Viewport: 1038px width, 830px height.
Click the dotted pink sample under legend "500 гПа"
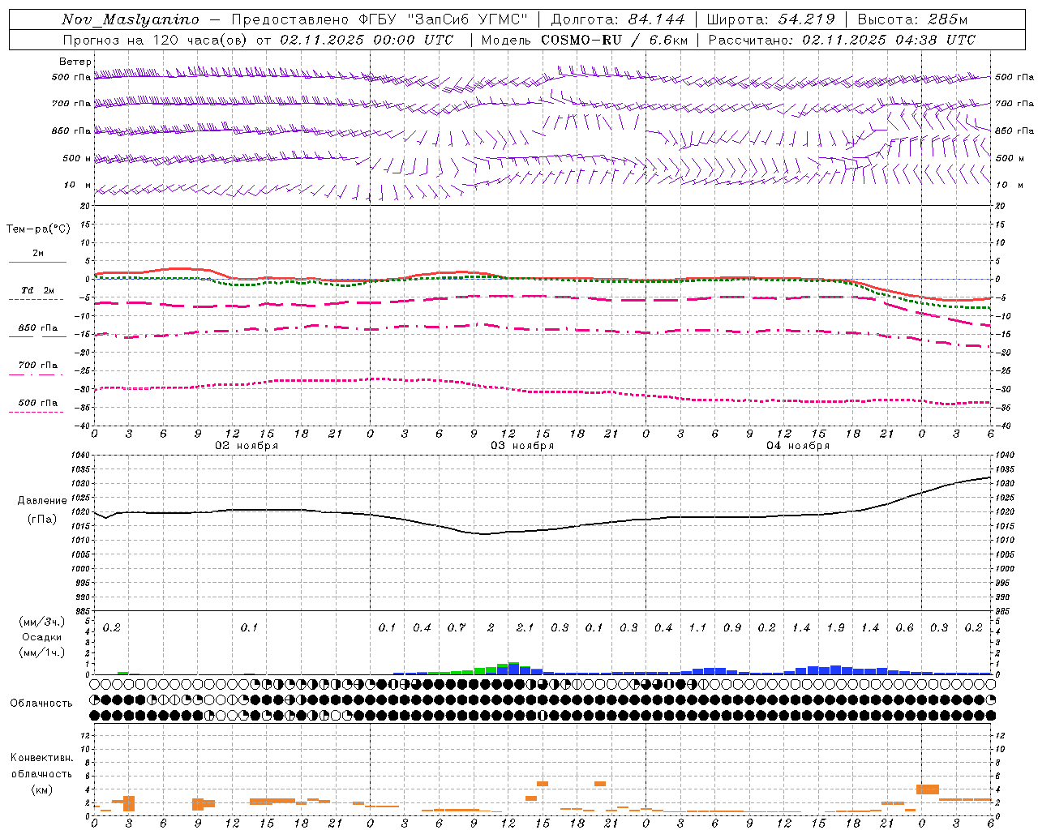click(36, 413)
